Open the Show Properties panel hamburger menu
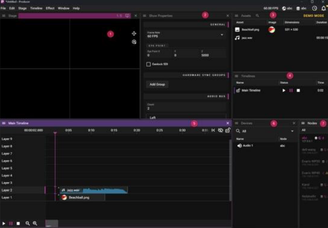This screenshot has height=228, width=328. click(x=144, y=16)
